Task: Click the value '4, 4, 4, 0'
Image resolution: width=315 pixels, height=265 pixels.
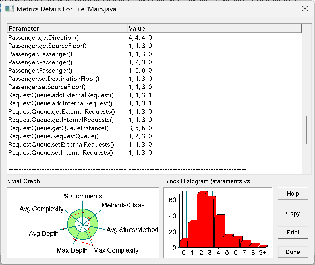Action: coord(140,37)
